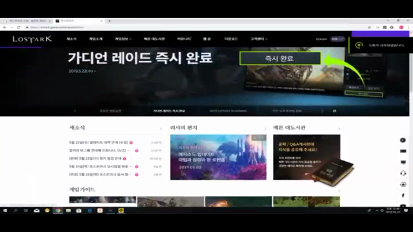Expand the 리샤의 편지 section arrow

(265, 129)
